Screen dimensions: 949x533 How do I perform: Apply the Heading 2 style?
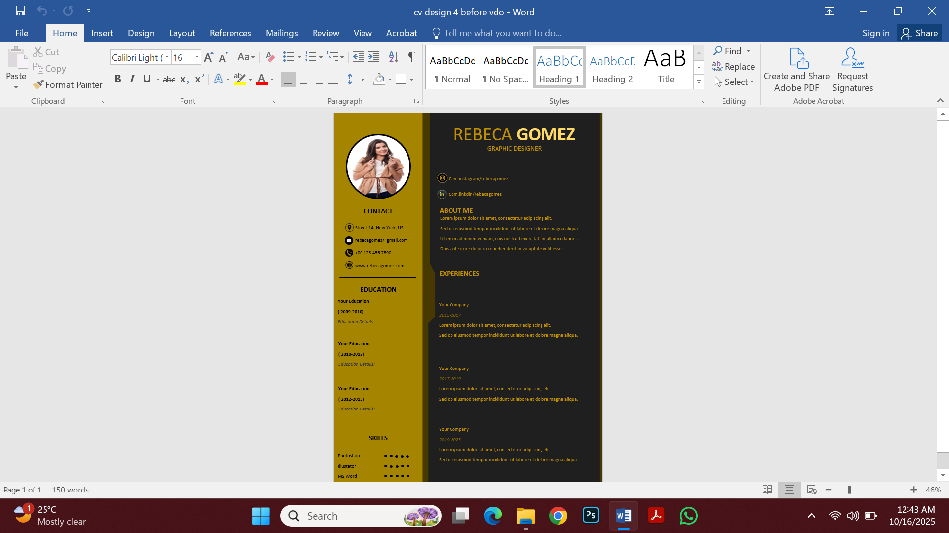coord(612,67)
